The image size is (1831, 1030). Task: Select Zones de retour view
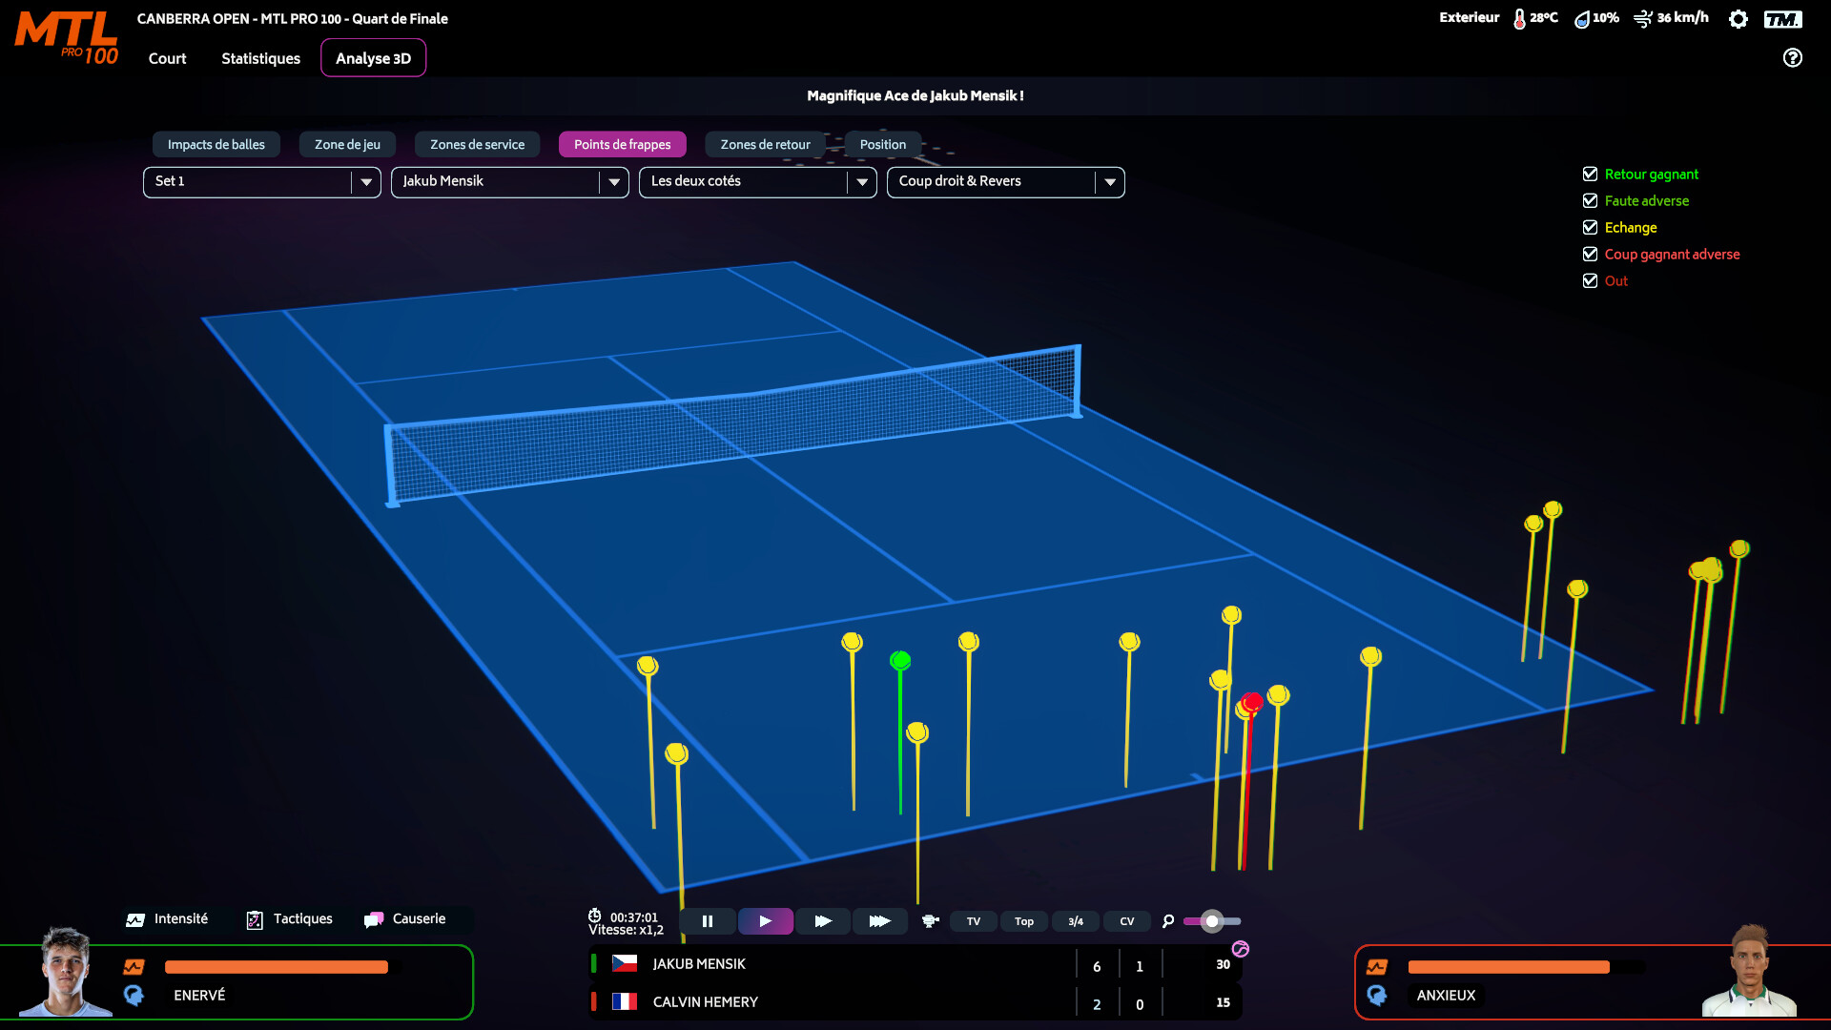[765, 144]
